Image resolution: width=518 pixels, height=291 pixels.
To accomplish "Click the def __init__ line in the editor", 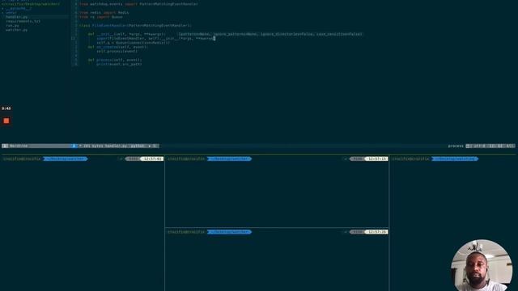I will 126,34.
